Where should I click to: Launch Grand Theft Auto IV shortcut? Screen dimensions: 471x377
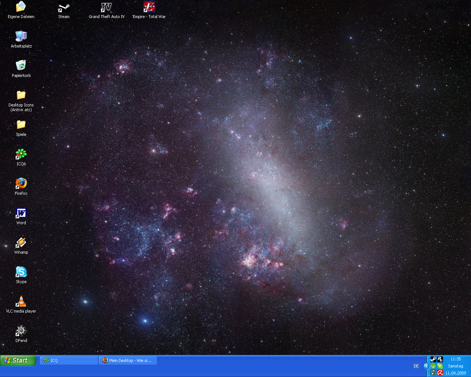(x=106, y=8)
